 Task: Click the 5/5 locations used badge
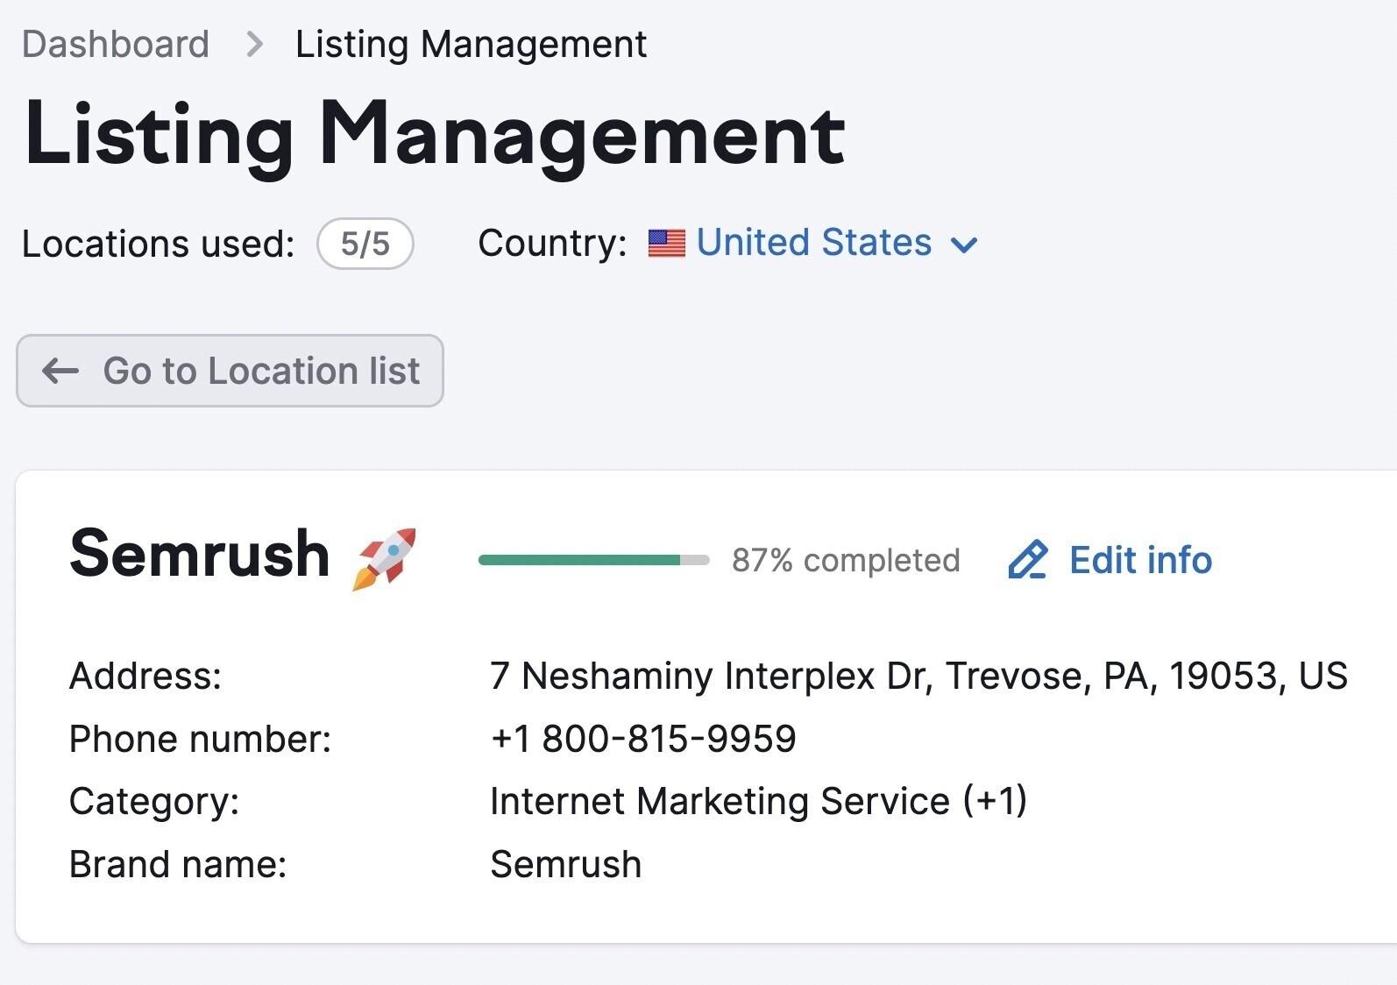365,244
